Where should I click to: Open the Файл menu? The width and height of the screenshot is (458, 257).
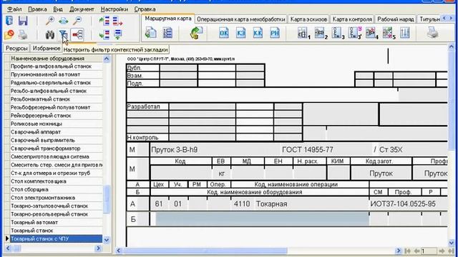click(x=14, y=9)
